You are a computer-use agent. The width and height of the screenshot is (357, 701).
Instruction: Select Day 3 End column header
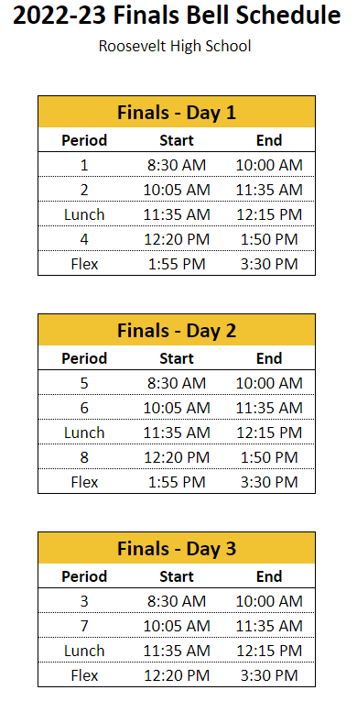point(269,576)
